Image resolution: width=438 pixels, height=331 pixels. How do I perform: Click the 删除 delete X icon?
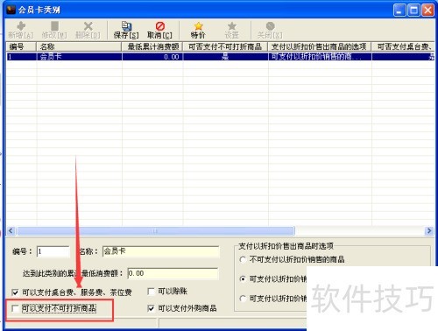[88, 26]
